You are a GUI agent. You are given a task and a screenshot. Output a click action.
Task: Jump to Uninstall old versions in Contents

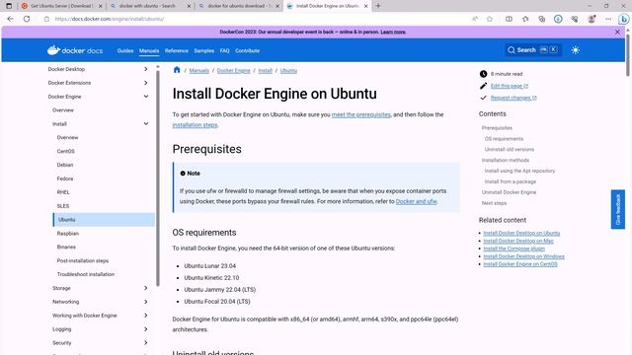510,149
